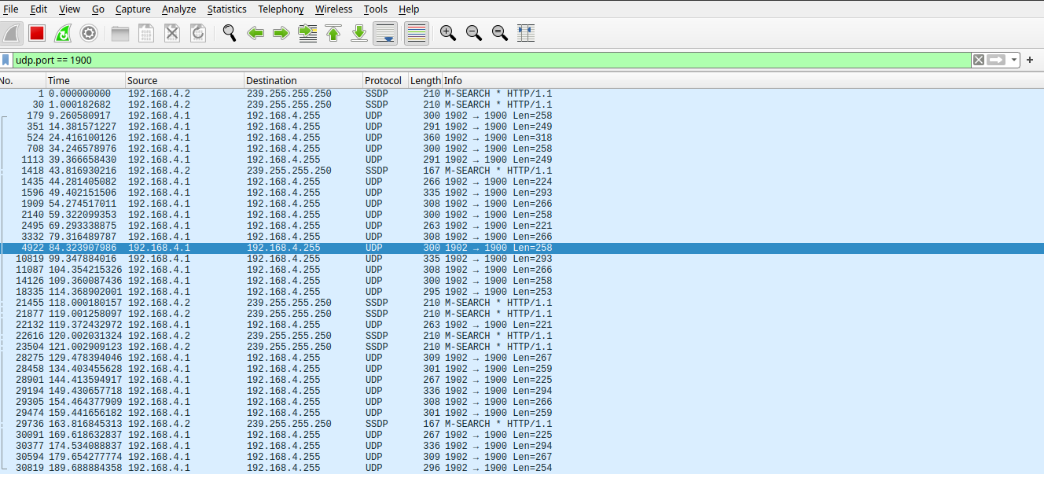Open the recent filters dropdown
1044x478 pixels.
(1014, 60)
